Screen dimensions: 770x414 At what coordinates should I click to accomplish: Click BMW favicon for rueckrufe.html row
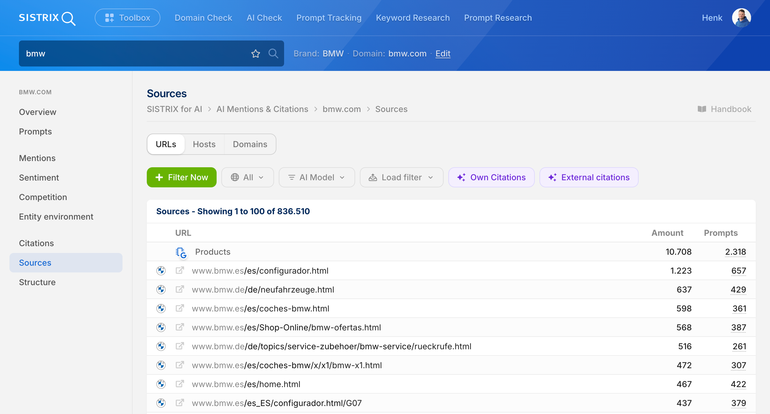[x=161, y=346]
